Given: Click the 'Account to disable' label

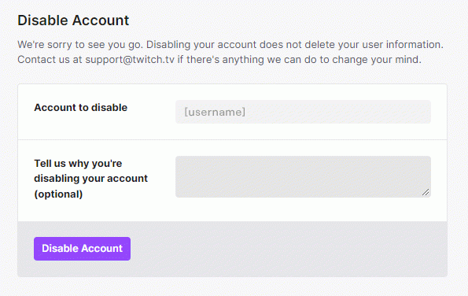Looking at the screenshot, I should [x=80, y=108].
